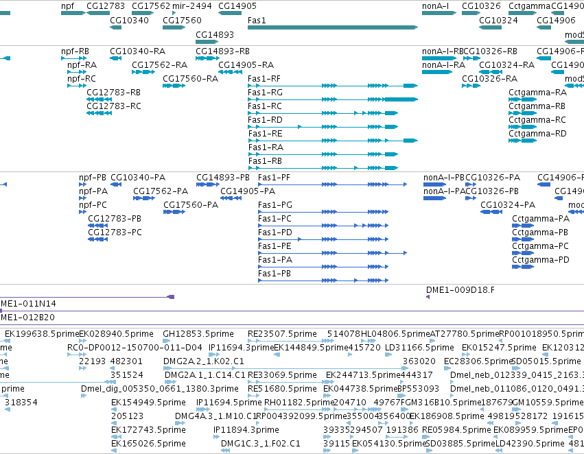
Task: Open the DME1-009D18.F BAC end label
Action: pos(460,290)
